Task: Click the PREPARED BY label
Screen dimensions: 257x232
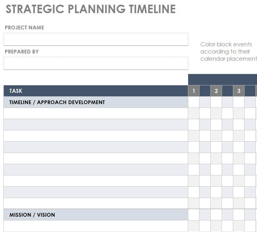Action: (22, 52)
